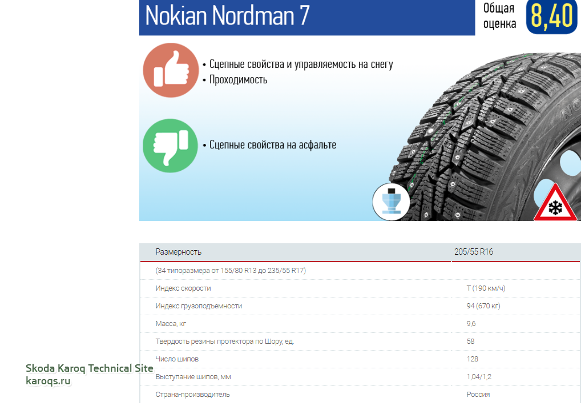The width and height of the screenshot is (581, 410).
Task: Click the 'Размерность' table header
Action: coord(178,252)
